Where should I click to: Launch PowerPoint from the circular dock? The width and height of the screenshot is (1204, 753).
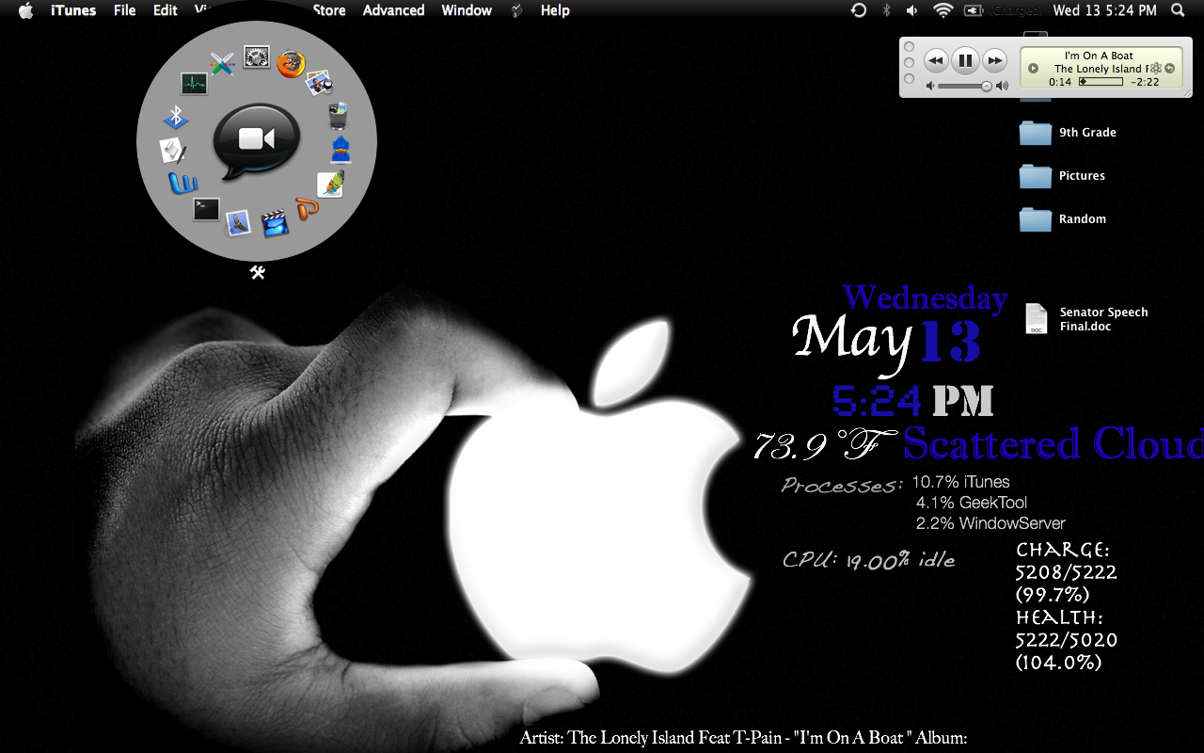[307, 209]
